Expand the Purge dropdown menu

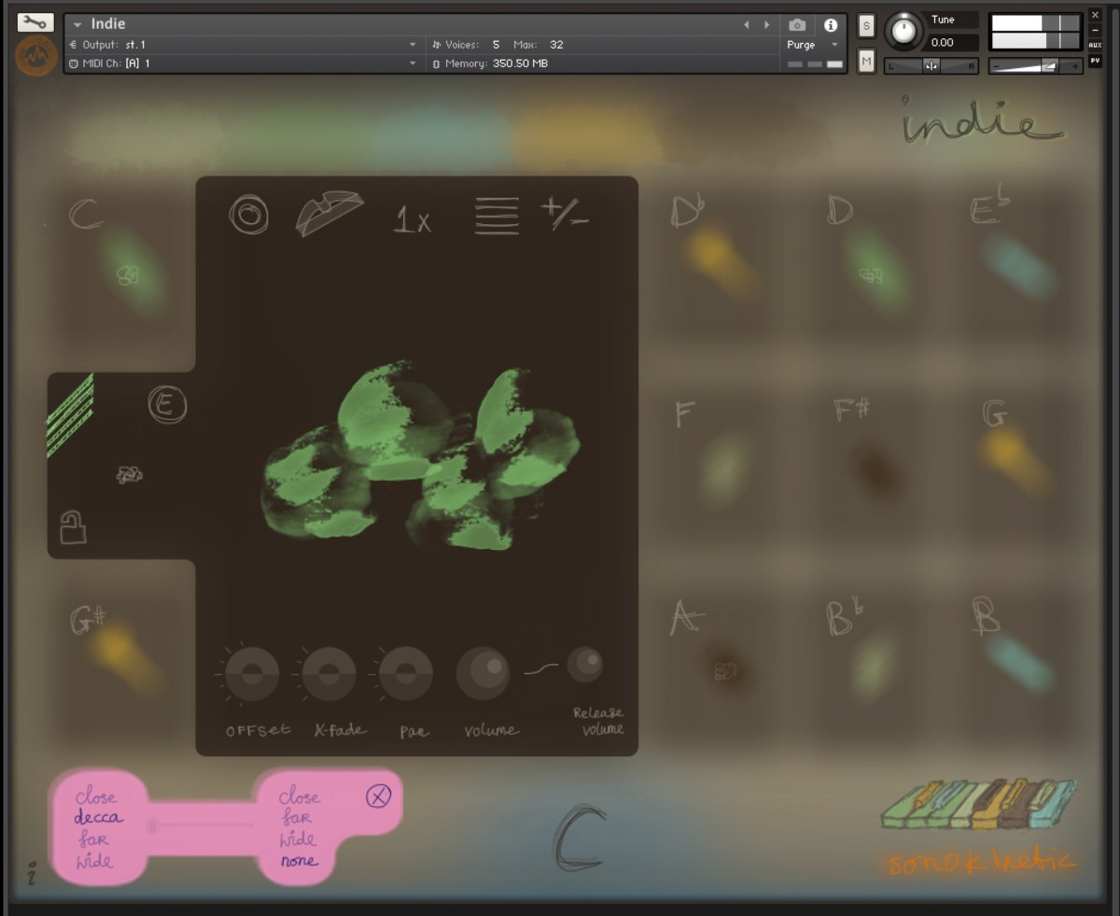click(x=834, y=45)
